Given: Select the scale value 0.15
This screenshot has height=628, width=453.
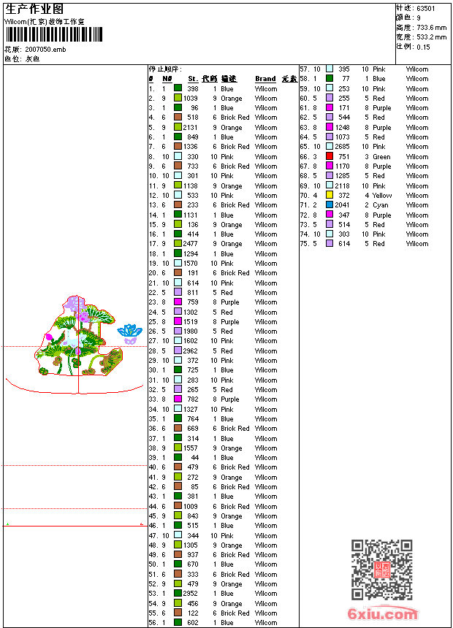Looking at the screenshot, I should click(x=423, y=47).
